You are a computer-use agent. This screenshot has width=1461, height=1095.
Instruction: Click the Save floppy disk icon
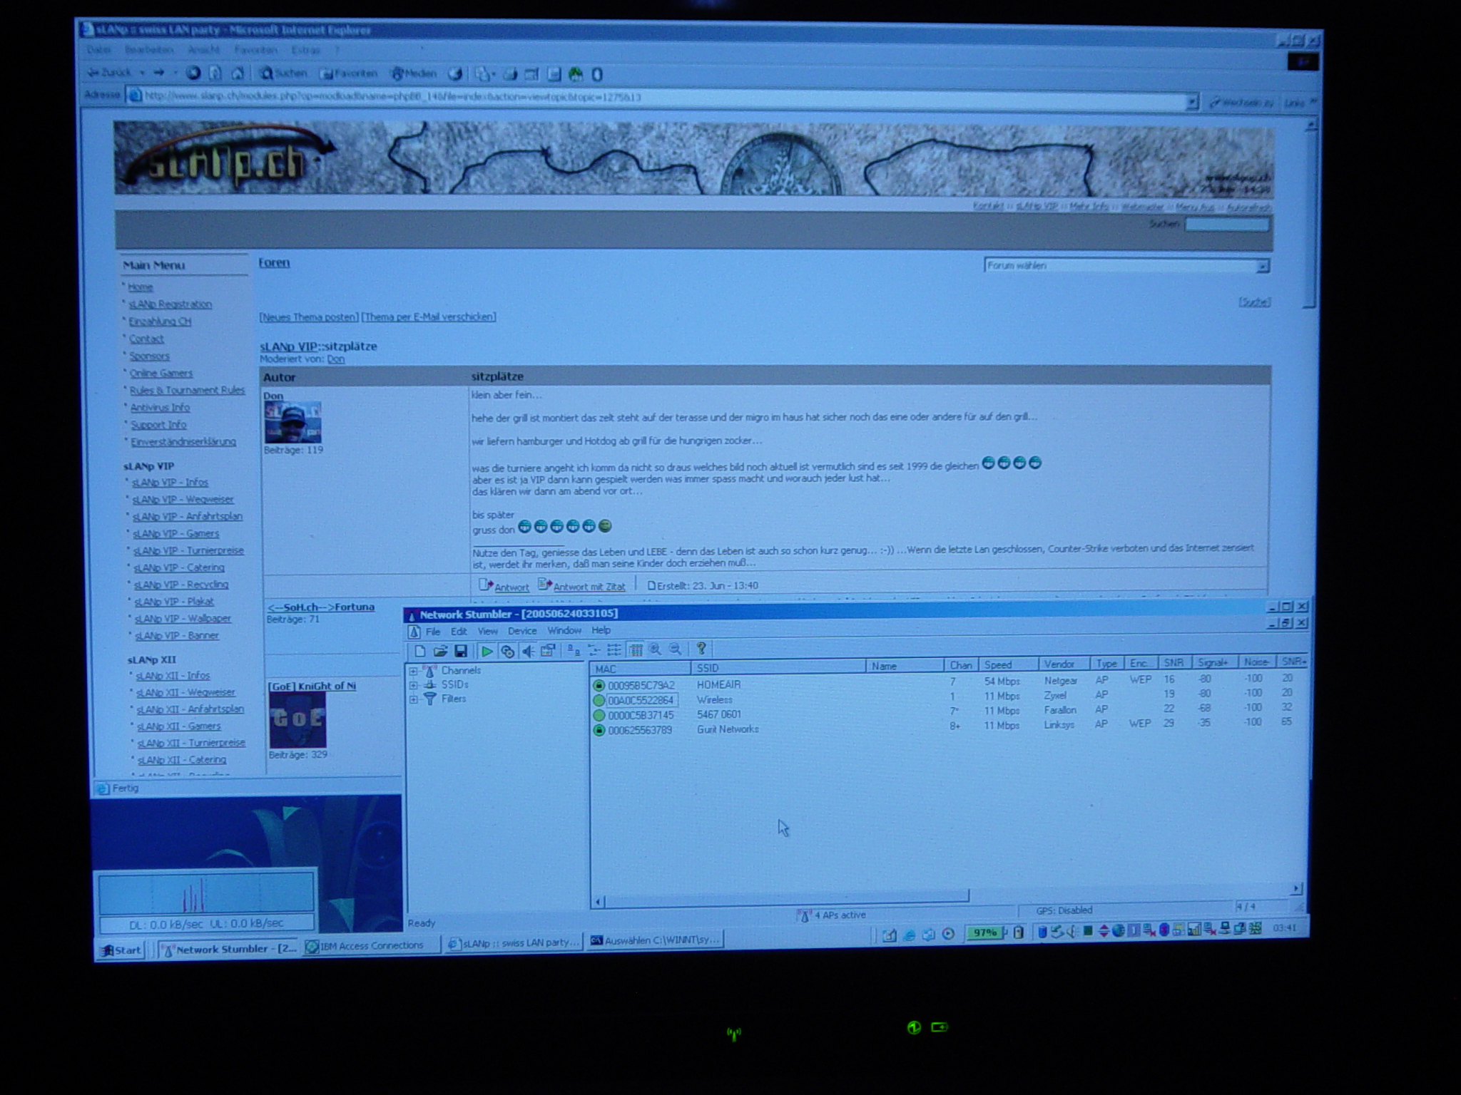pos(461,650)
